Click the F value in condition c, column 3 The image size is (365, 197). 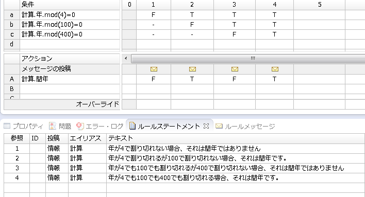(235, 34)
